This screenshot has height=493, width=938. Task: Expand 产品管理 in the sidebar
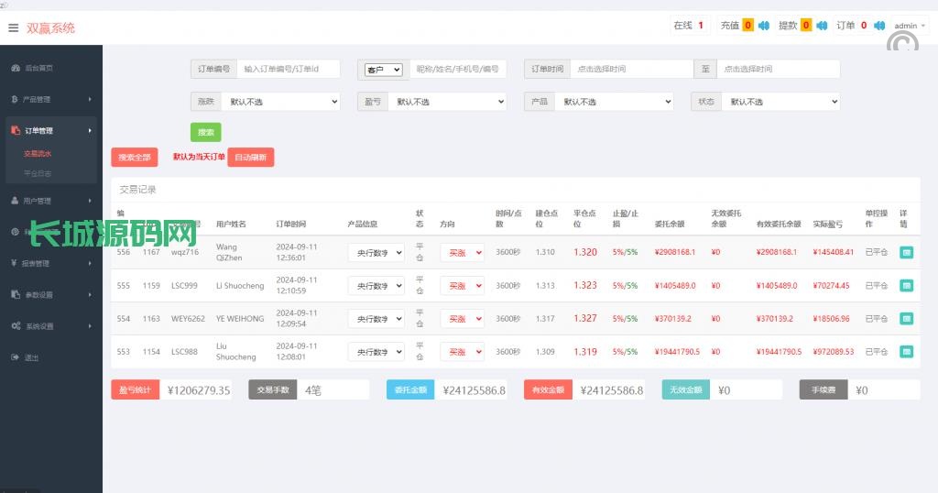point(50,99)
